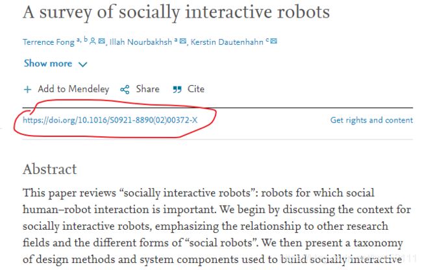Viewport: 422px width, 270px height.
Task: Open the doi.org article link
Action: (110, 120)
